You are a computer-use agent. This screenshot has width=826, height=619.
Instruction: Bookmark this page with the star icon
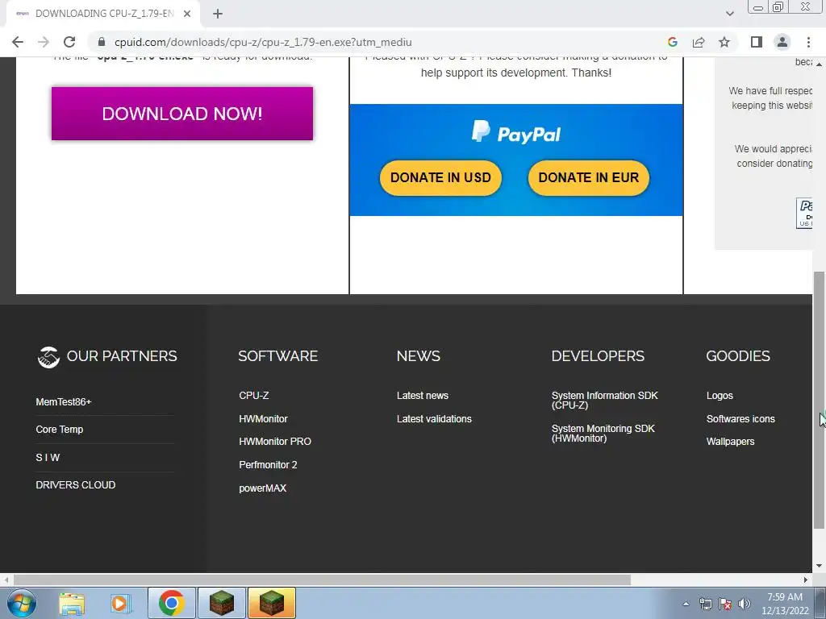724,42
